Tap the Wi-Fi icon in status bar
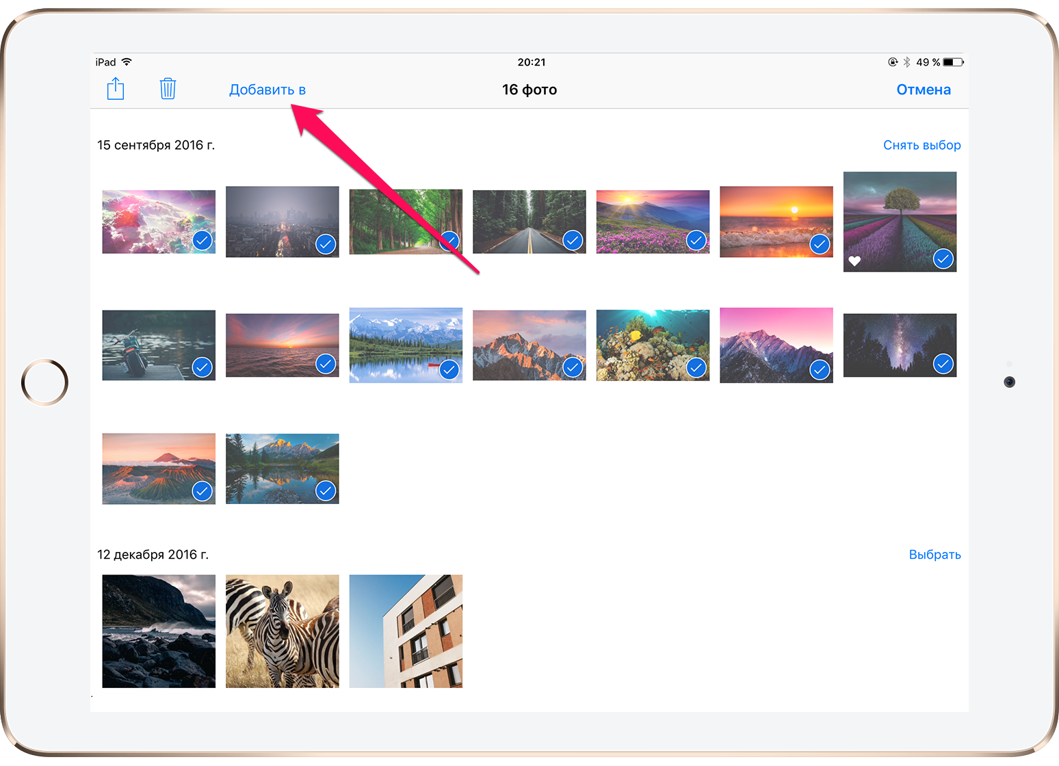 click(x=127, y=62)
